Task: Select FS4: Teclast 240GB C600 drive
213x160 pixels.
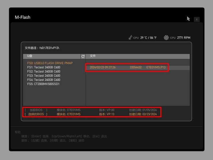Action: point(44,80)
